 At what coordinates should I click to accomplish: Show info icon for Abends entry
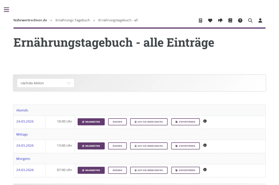(205, 121)
